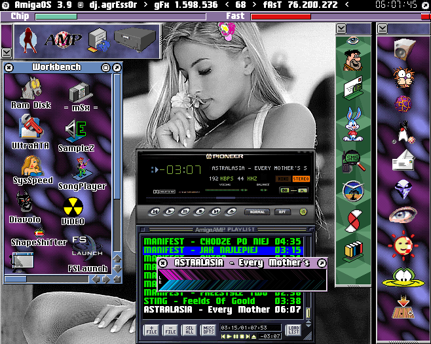Open the computer tower dock icon

(99, 40)
